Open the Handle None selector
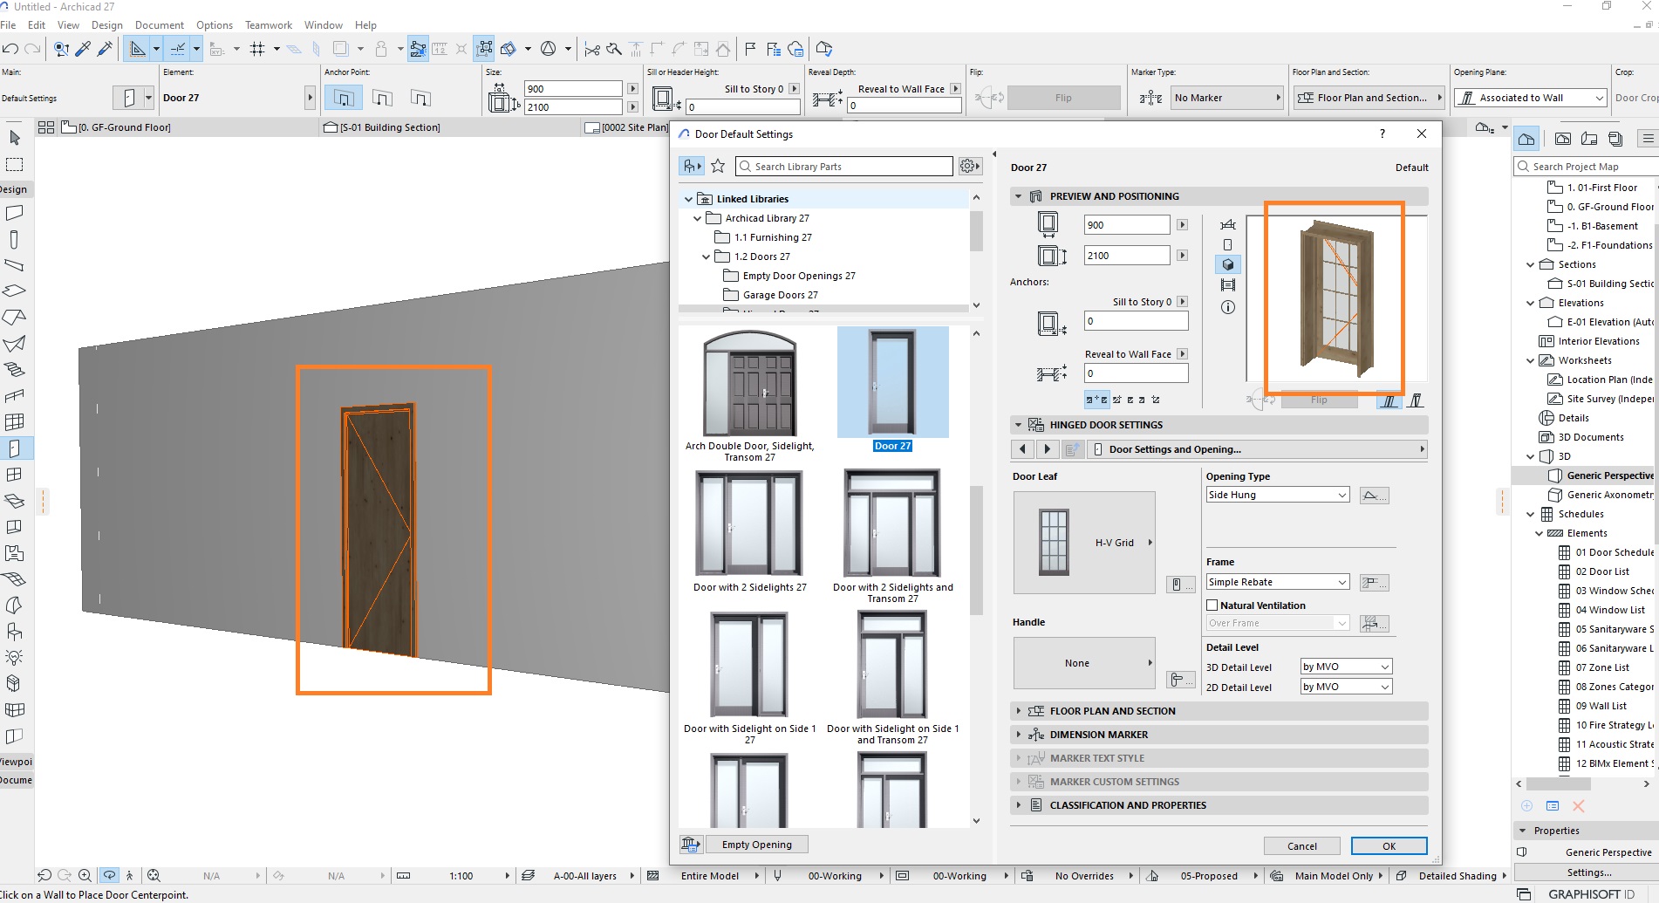The width and height of the screenshot is (1659, 903). pos(1084,663)
